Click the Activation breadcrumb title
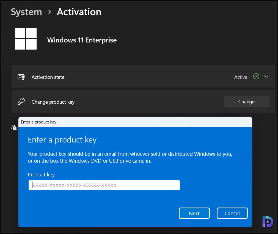Viewport: 278px width, 234px height. point(79,12)
